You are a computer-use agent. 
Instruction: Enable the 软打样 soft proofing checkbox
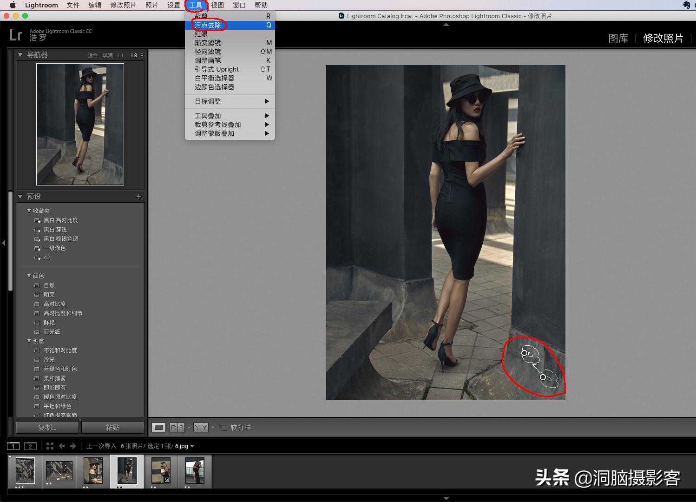point(224,428)
